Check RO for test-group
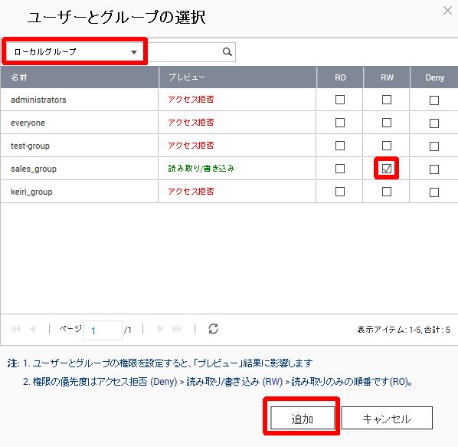 pyautogui.click(x=340, y=146)
